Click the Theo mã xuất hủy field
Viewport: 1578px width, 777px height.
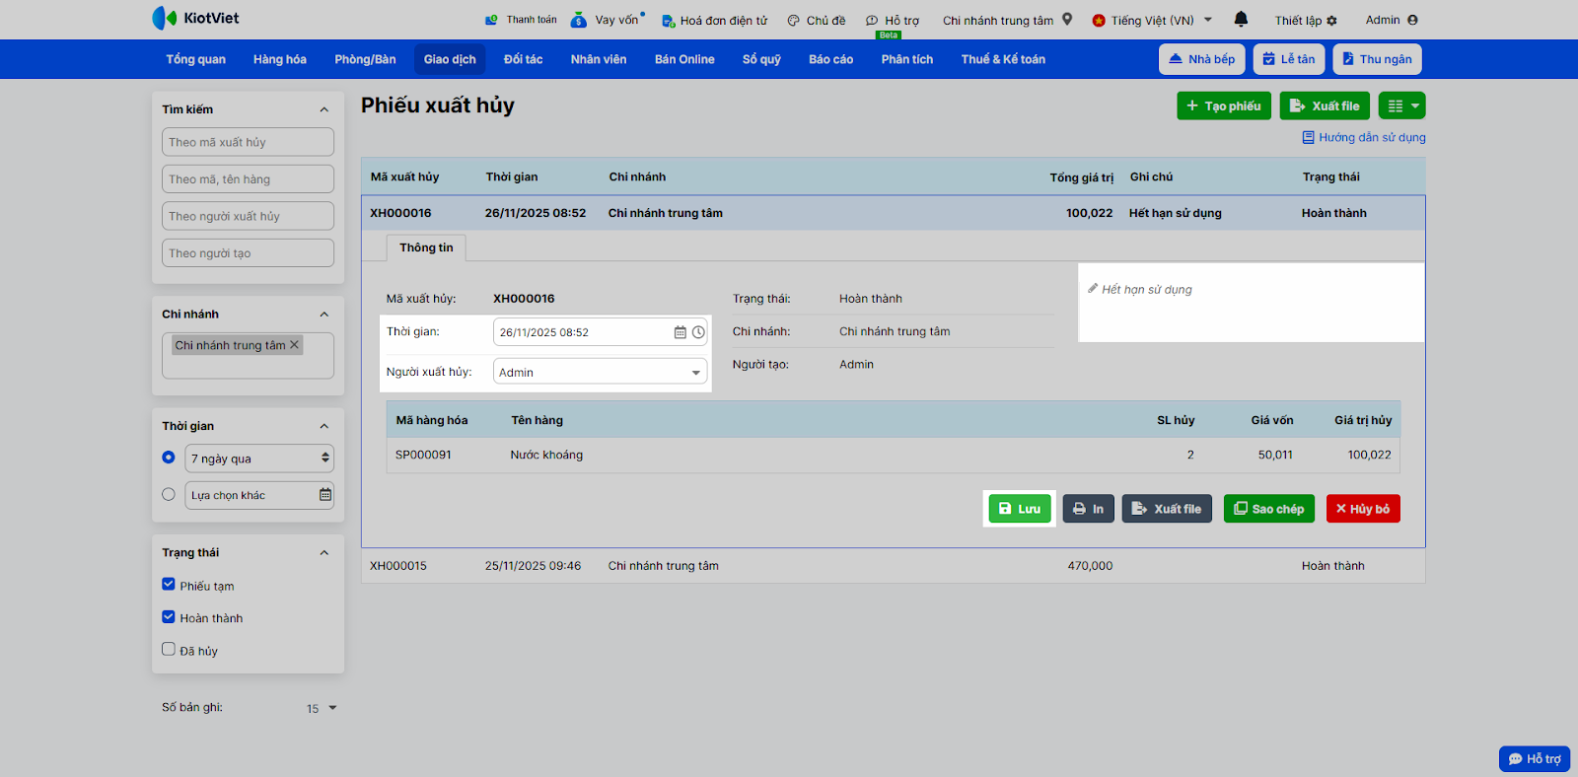pos(248,142)
